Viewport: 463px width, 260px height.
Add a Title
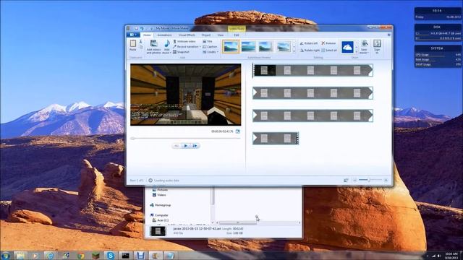[208, 42]
